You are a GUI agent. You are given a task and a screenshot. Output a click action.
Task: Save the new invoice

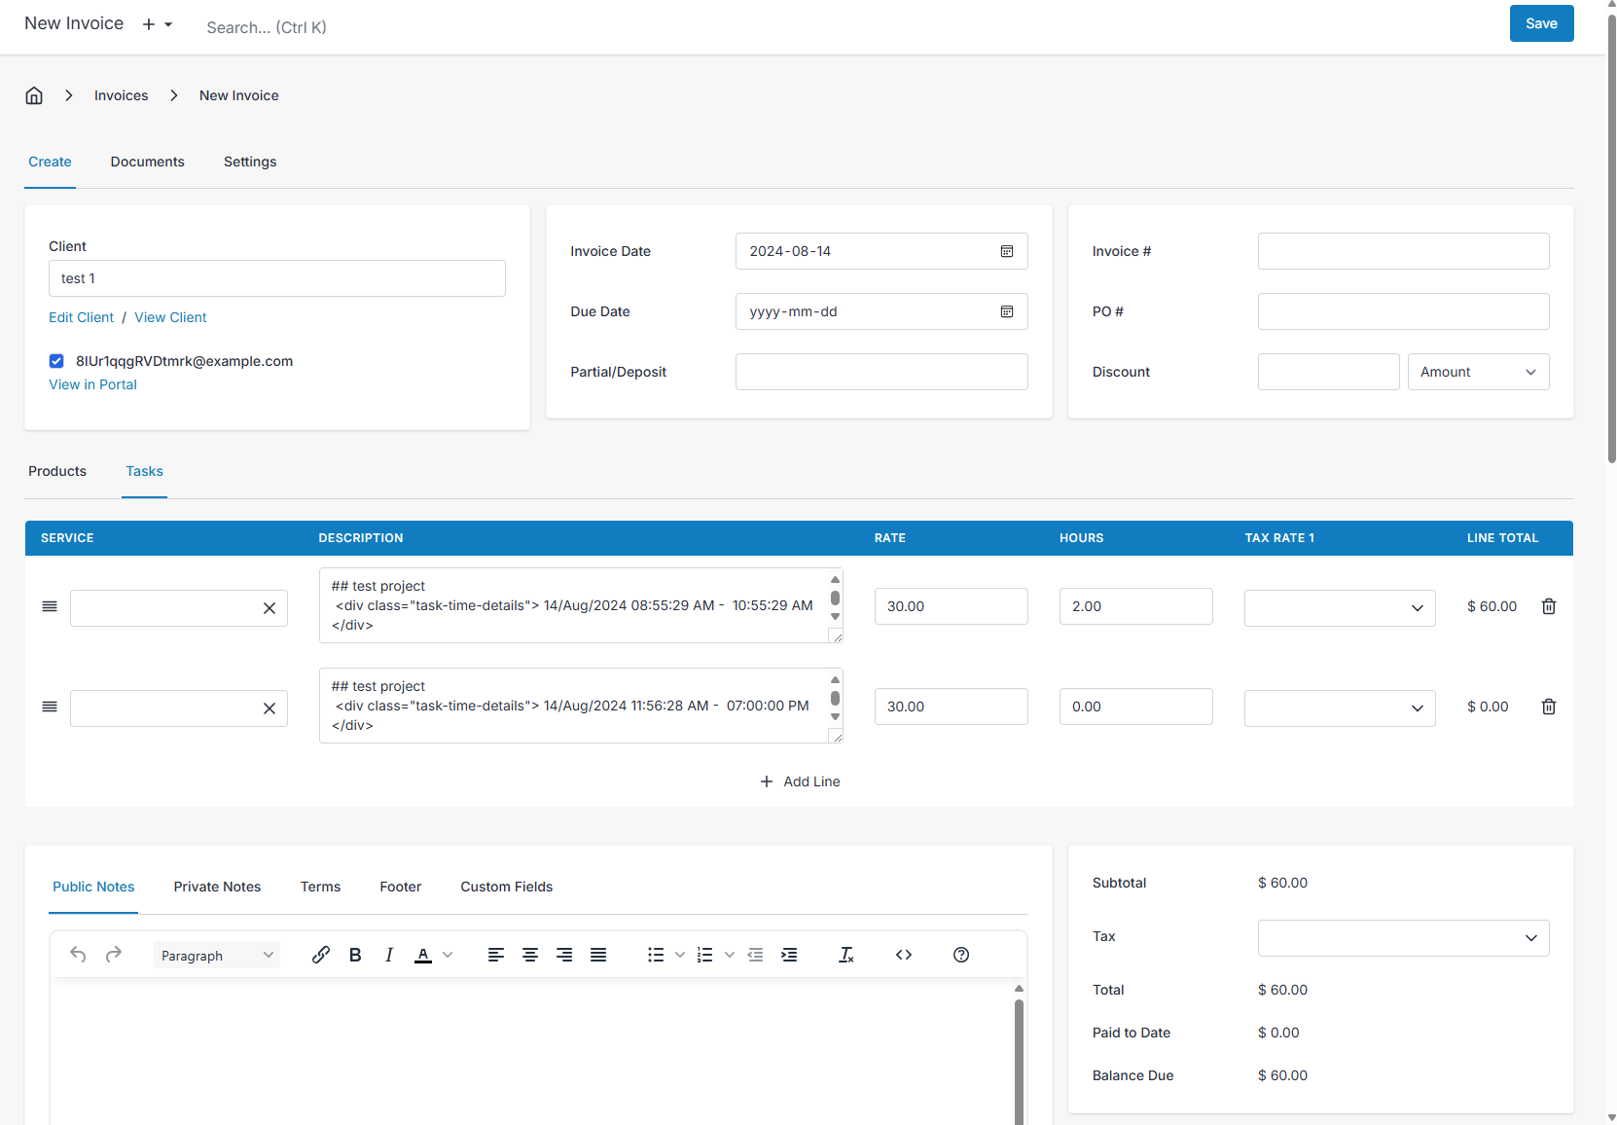coord(1541,22)
